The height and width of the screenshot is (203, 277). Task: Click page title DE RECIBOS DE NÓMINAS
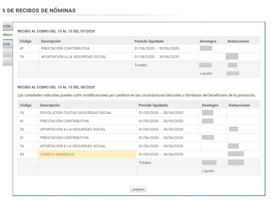(39, 11)
